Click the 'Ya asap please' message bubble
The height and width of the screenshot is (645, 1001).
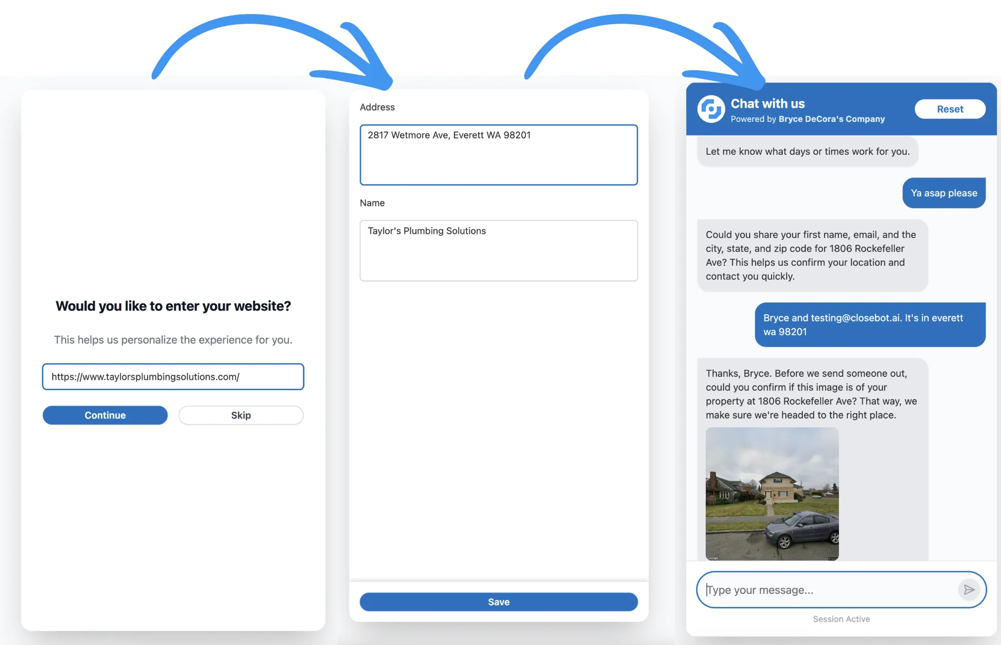(x=944, y=193)
